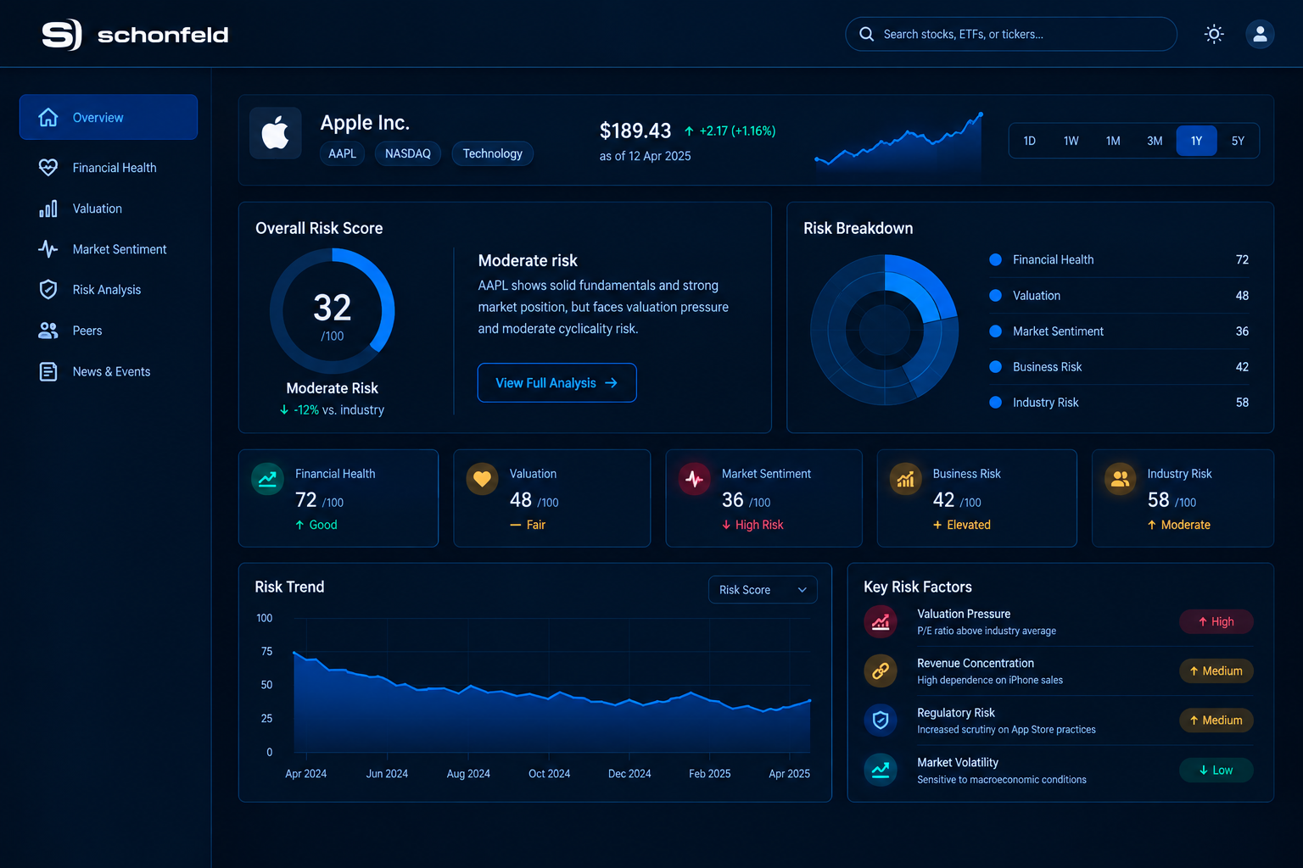Click the Valuation legend color dot
The image size is (1303, 868).
click(996, 295)
